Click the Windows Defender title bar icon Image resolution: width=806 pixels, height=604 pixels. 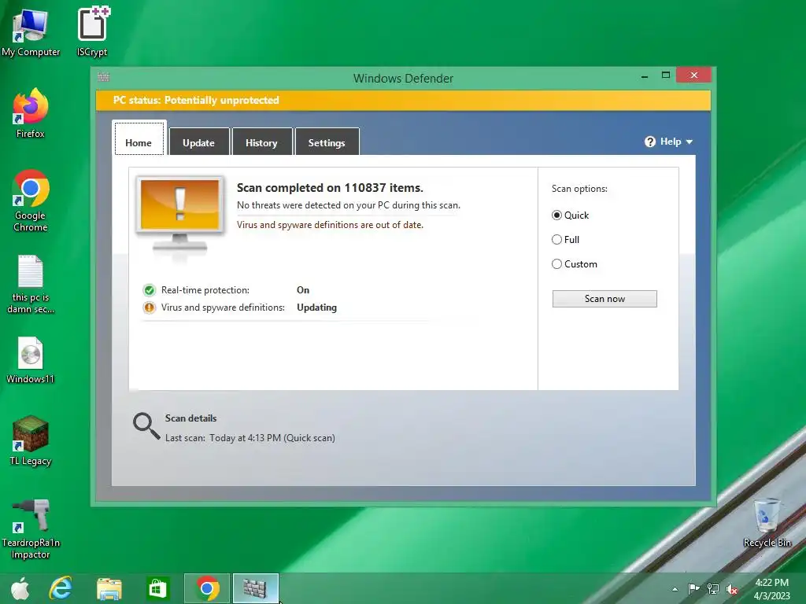103,77
